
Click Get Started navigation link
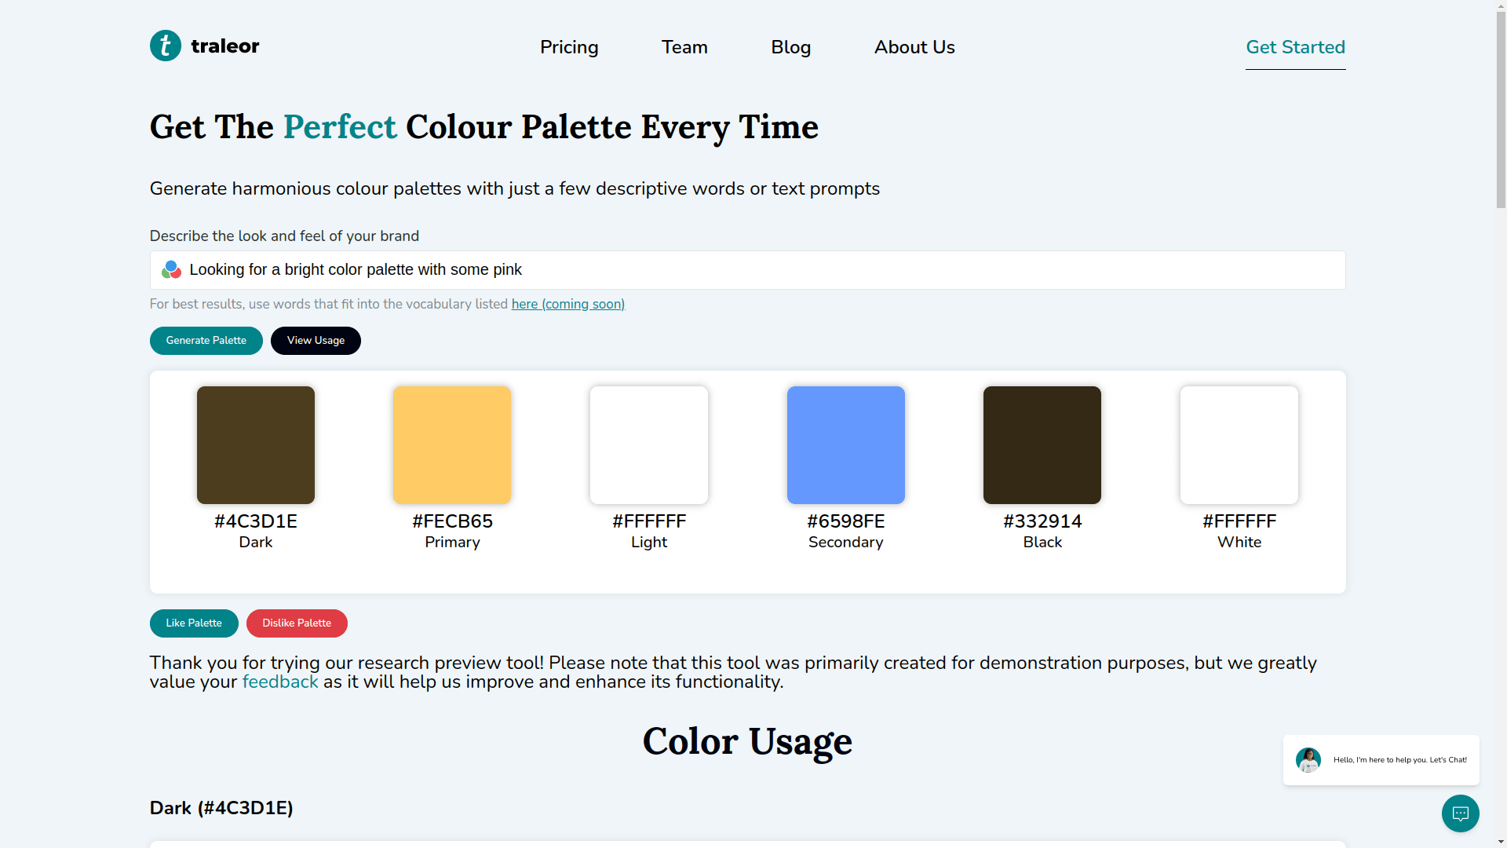coord(1295,48)
